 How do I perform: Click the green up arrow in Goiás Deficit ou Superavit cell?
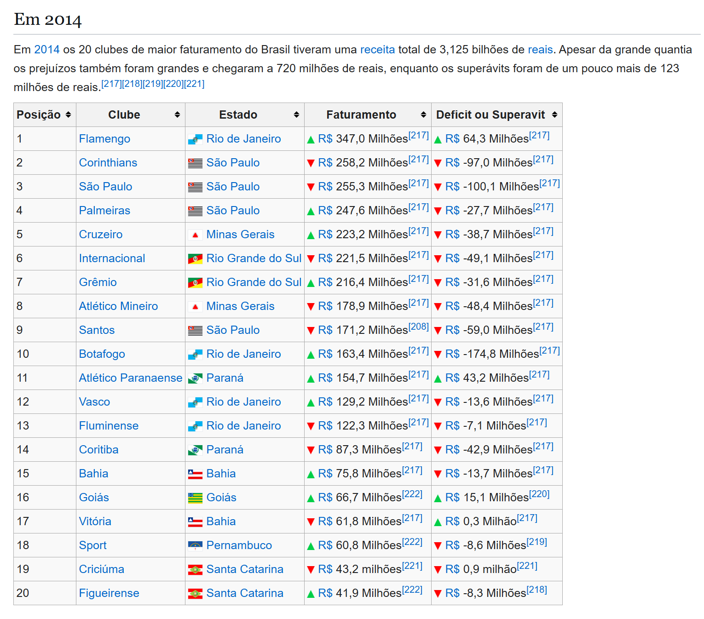[438, 498]
